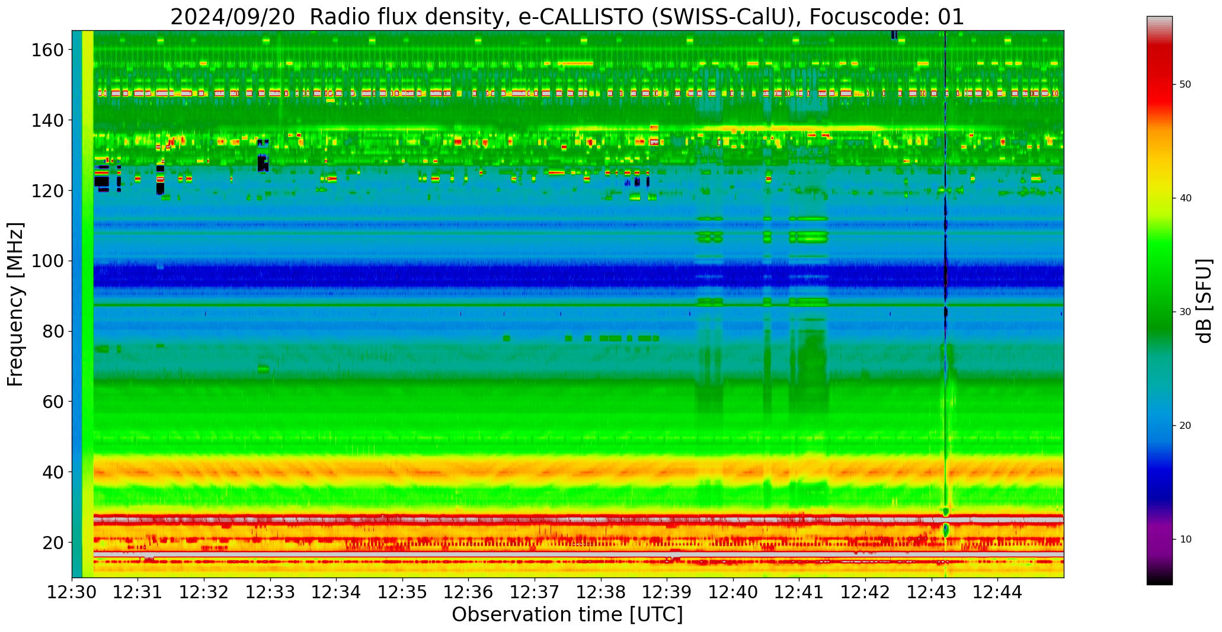Screen dimensions: 1222x632
Task: Click the 60 frequency tick label
Action: 54,402
